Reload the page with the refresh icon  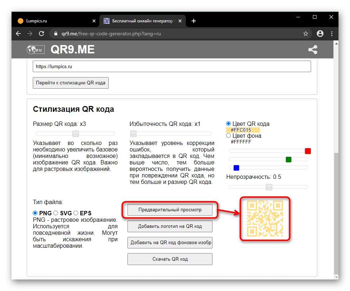click(x=41, y=34)
